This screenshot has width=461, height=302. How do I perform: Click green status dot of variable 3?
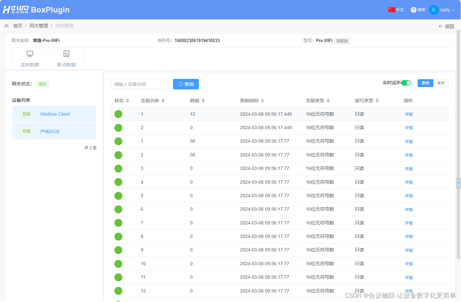click(118, 169)
